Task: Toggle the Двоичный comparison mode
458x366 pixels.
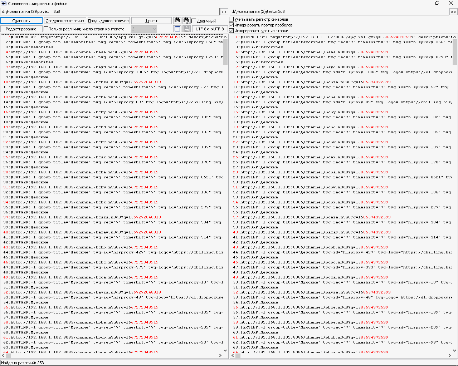Action: [x=194, y=21]
